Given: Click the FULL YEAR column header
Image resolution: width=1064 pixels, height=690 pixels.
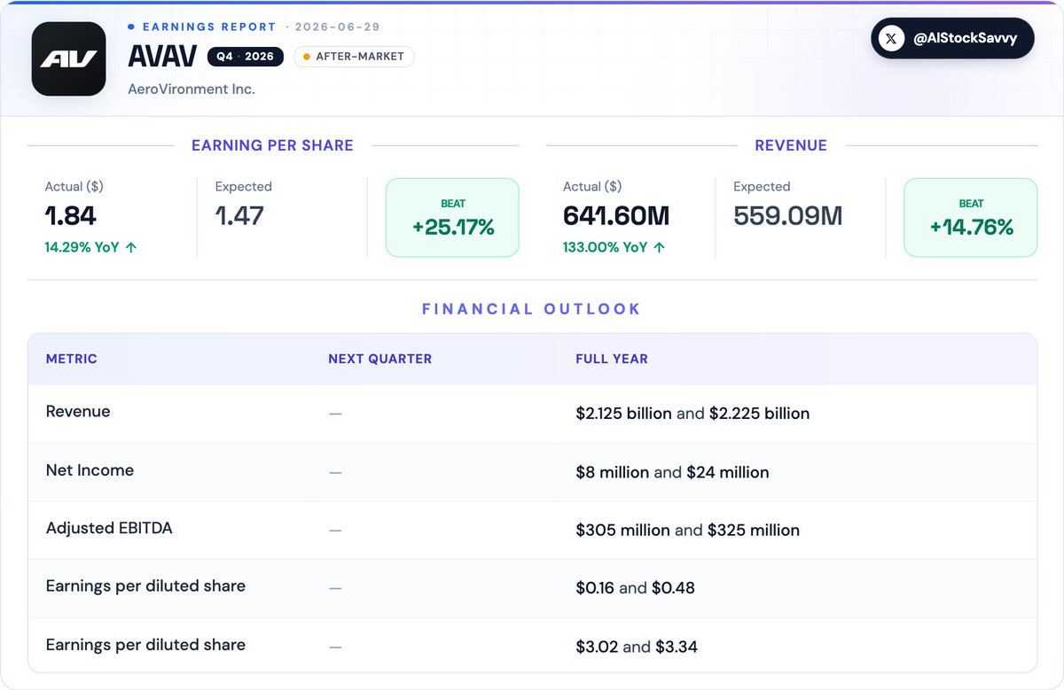Looking at the screenshot, I should coord(612,359).
